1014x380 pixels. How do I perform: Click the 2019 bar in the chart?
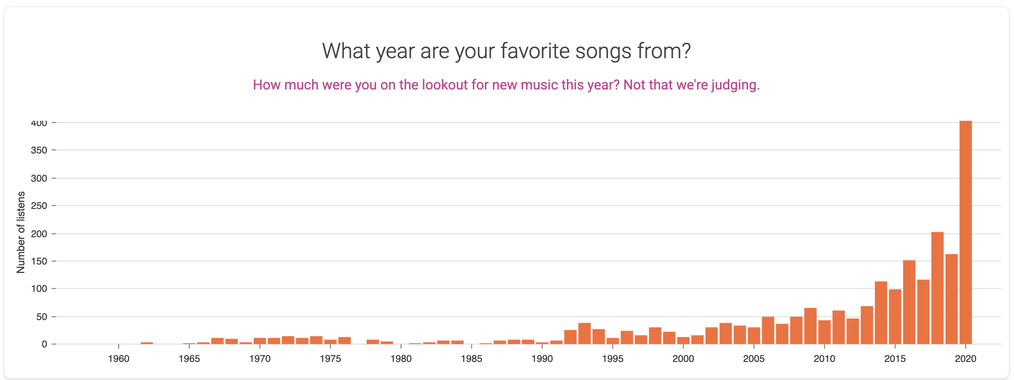pyautogui.click(x=951, y=299)
